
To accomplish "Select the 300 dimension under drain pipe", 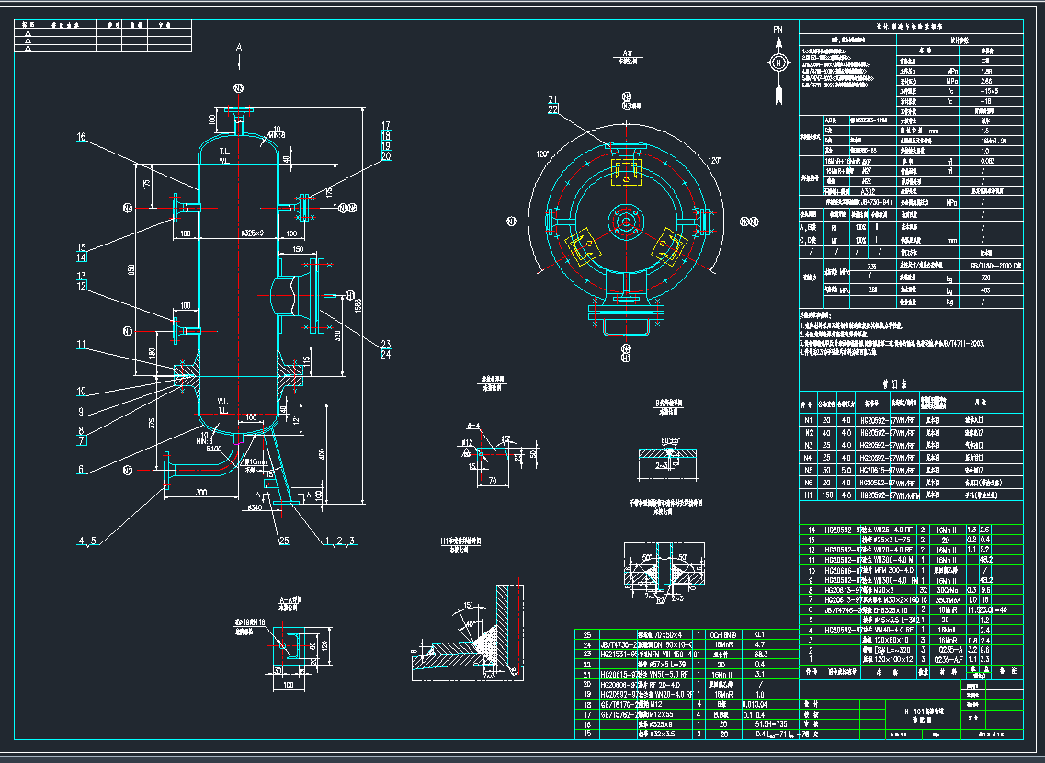I will click(201, 494).
